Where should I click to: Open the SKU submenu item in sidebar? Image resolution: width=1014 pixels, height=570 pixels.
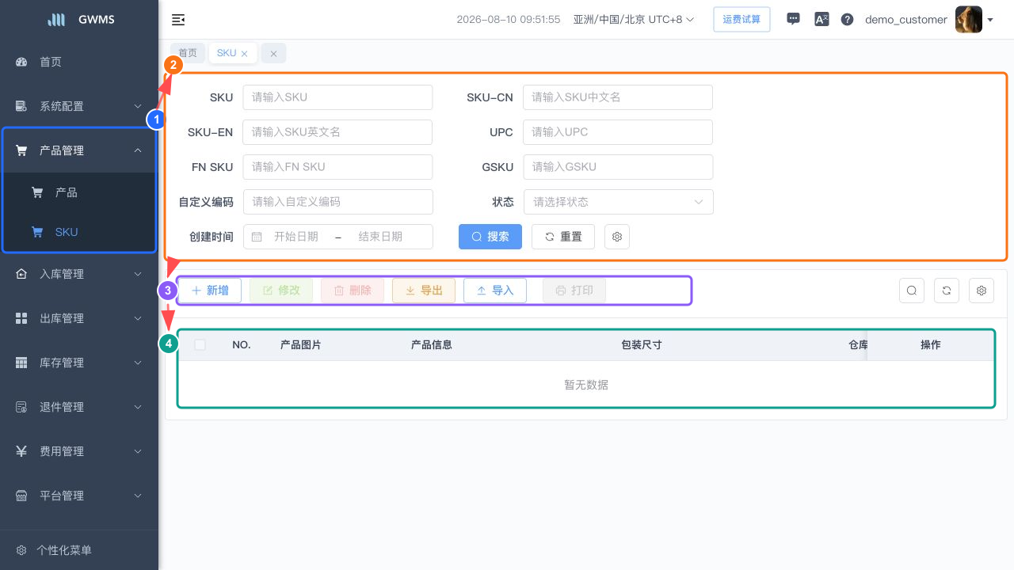(x=79, y=232)
